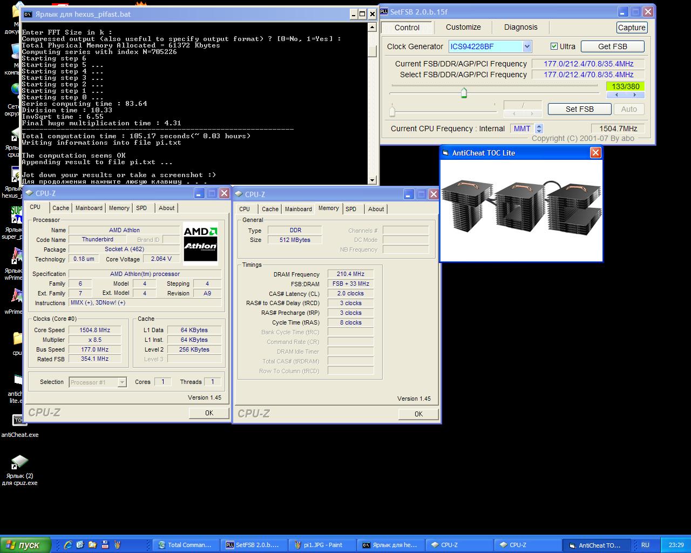The height and width of the screenshot is (553, 691).
Task: Click the title icon of the CPU-Z Processor window
Action: coord(30,193)
